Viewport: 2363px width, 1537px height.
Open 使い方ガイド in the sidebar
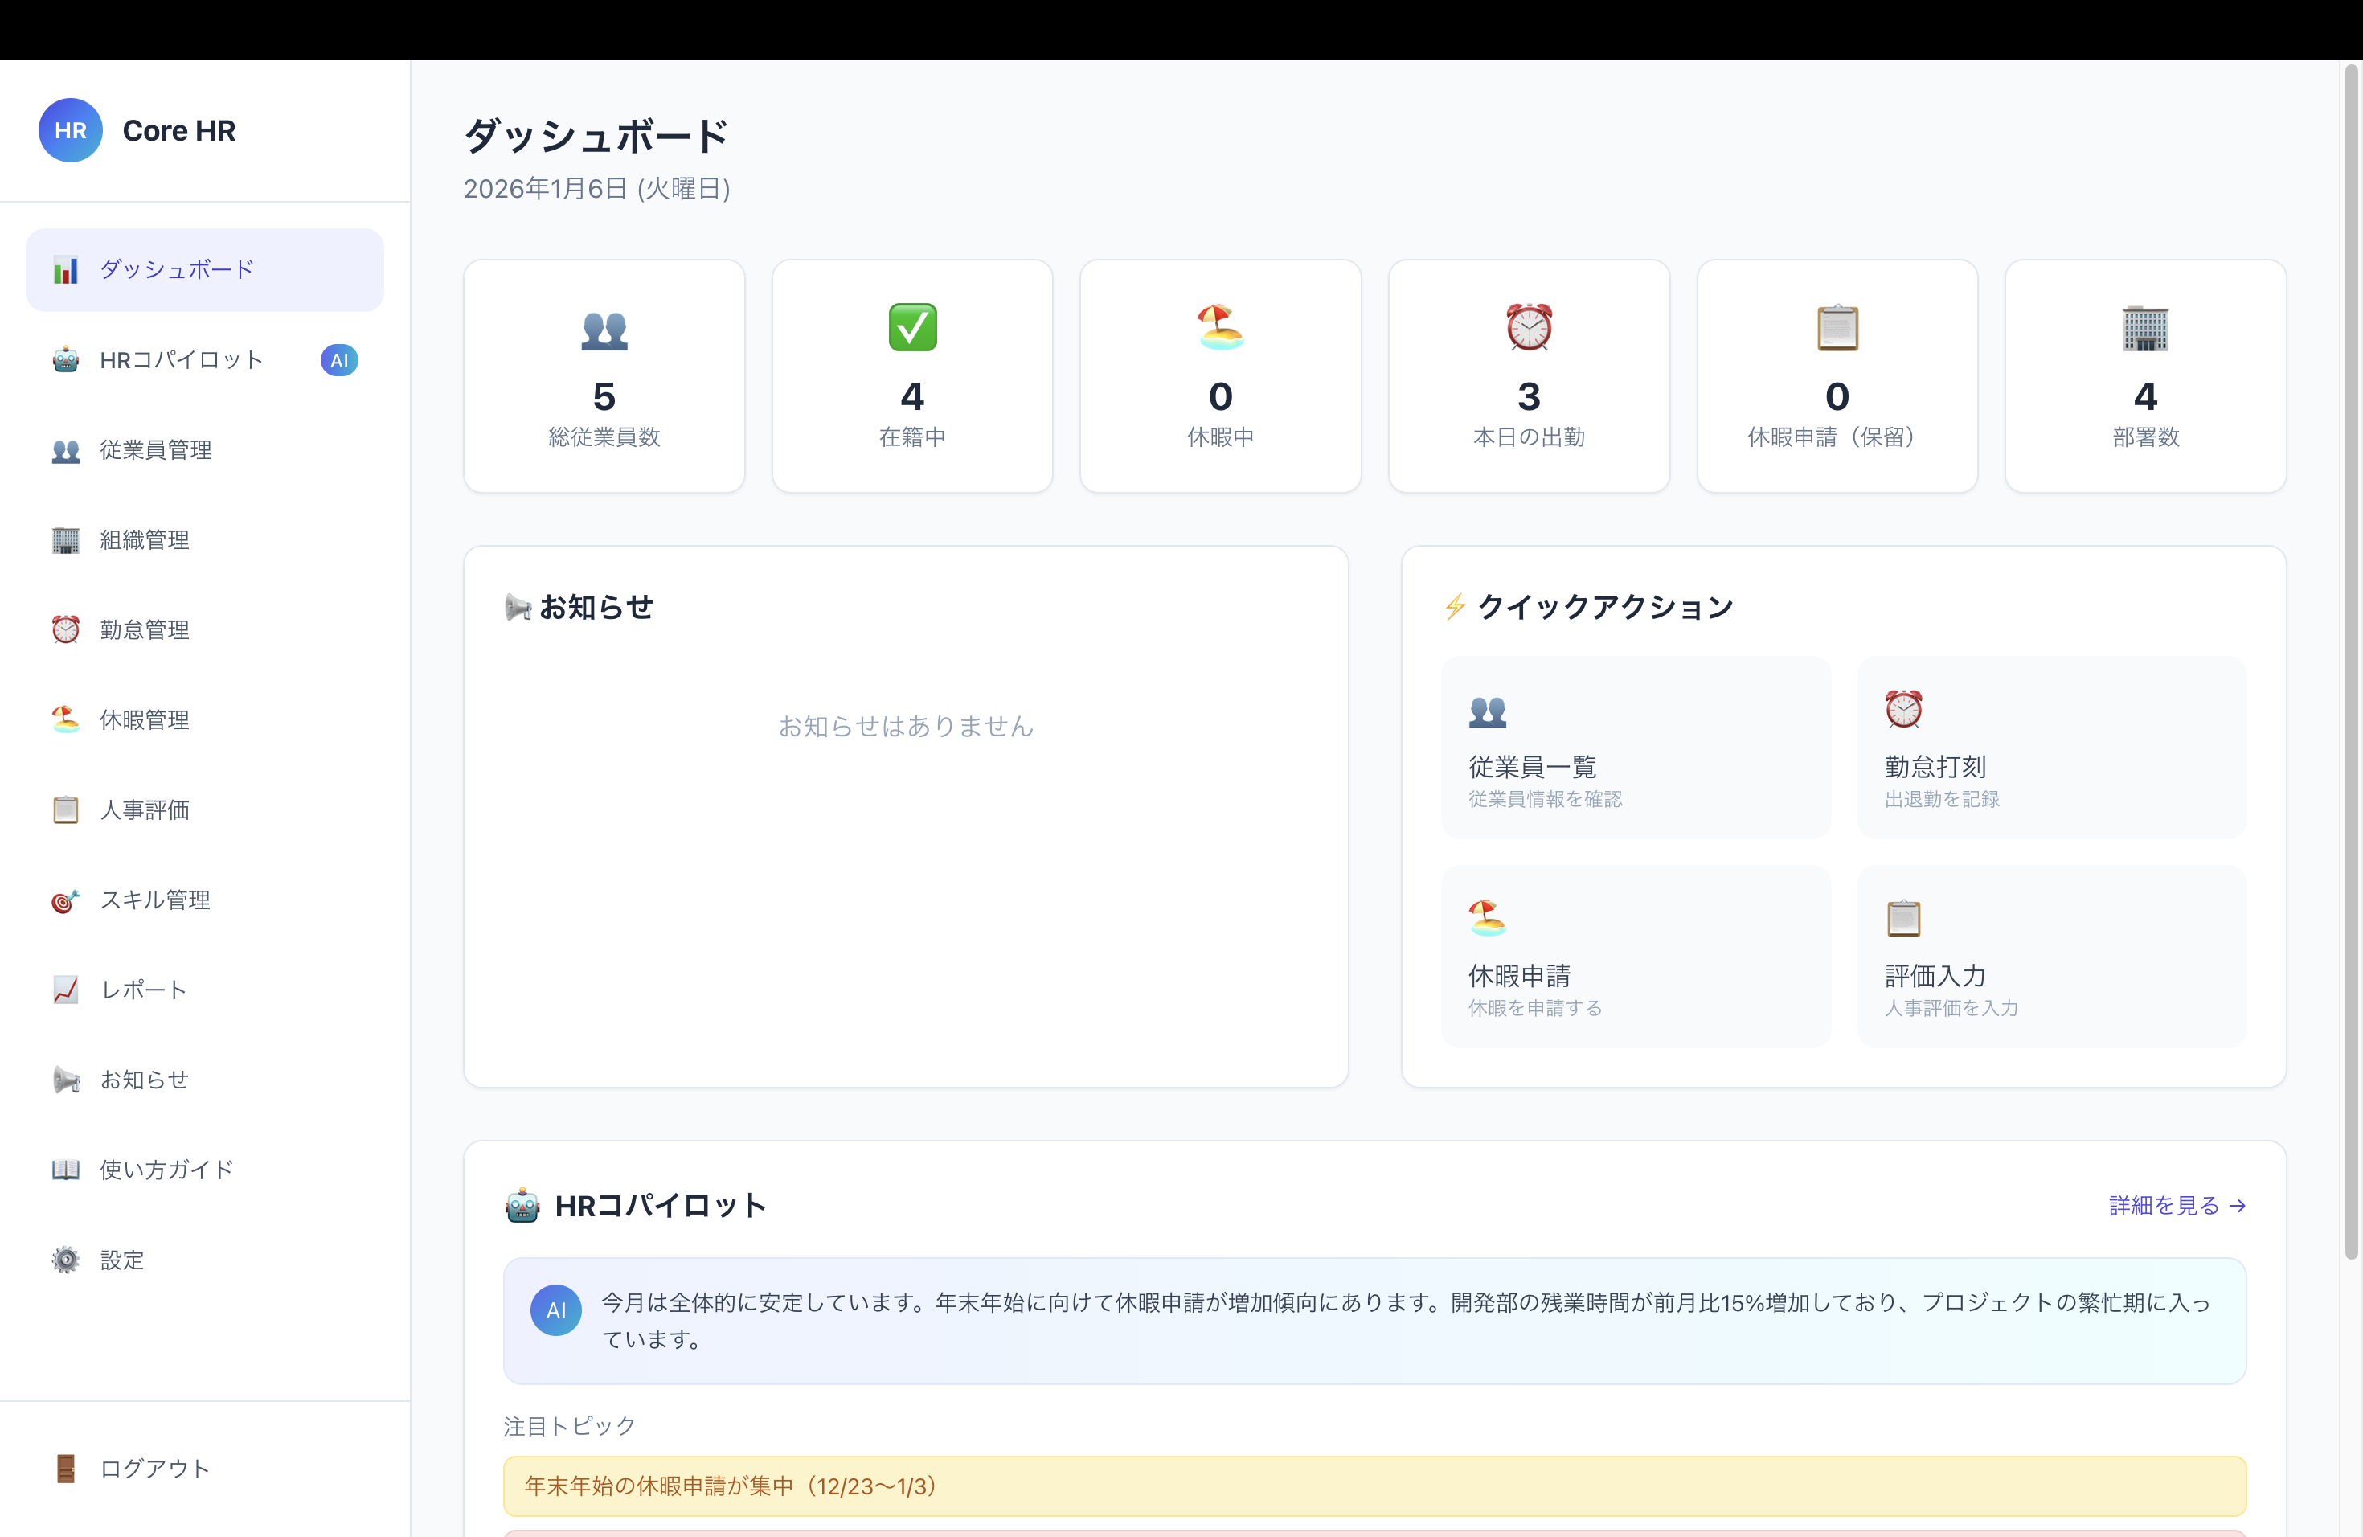(x=167, y=1170)
